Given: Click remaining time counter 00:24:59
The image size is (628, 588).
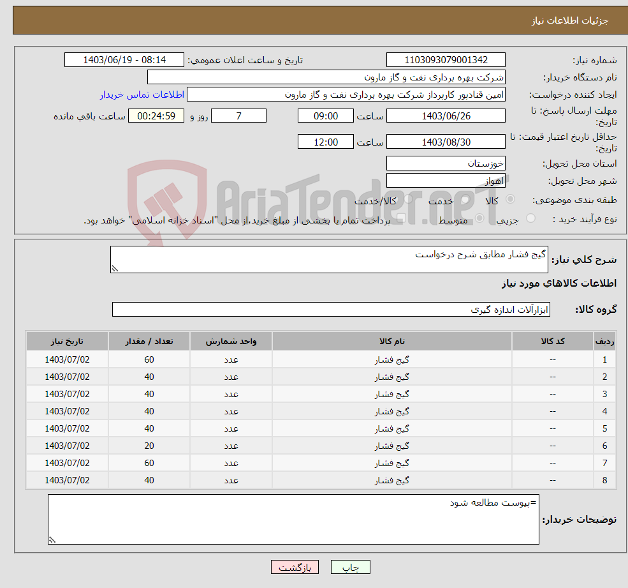Looking at the screenshot, I should (x=156, y=116).
